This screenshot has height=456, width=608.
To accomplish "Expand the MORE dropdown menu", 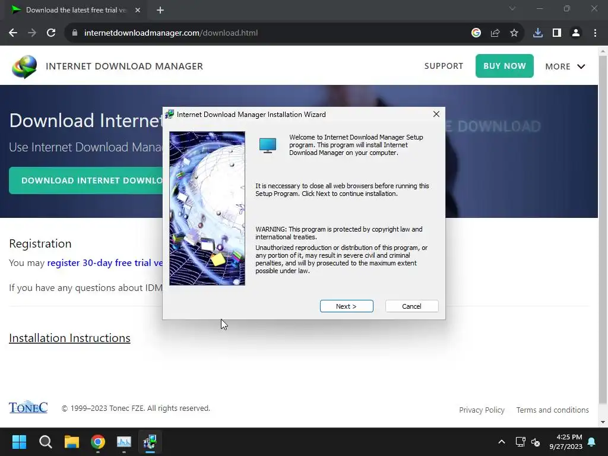I will (565, 66).
